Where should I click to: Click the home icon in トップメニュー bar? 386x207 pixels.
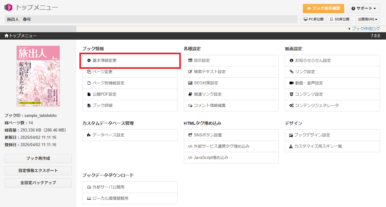[6, 36]
